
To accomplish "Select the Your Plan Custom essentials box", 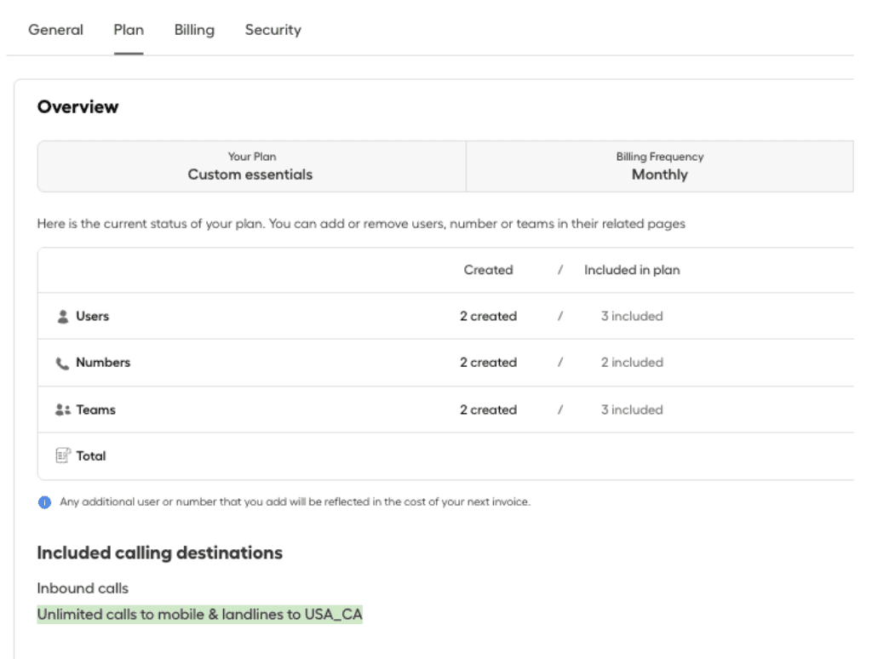I will (x=251, y=166).
